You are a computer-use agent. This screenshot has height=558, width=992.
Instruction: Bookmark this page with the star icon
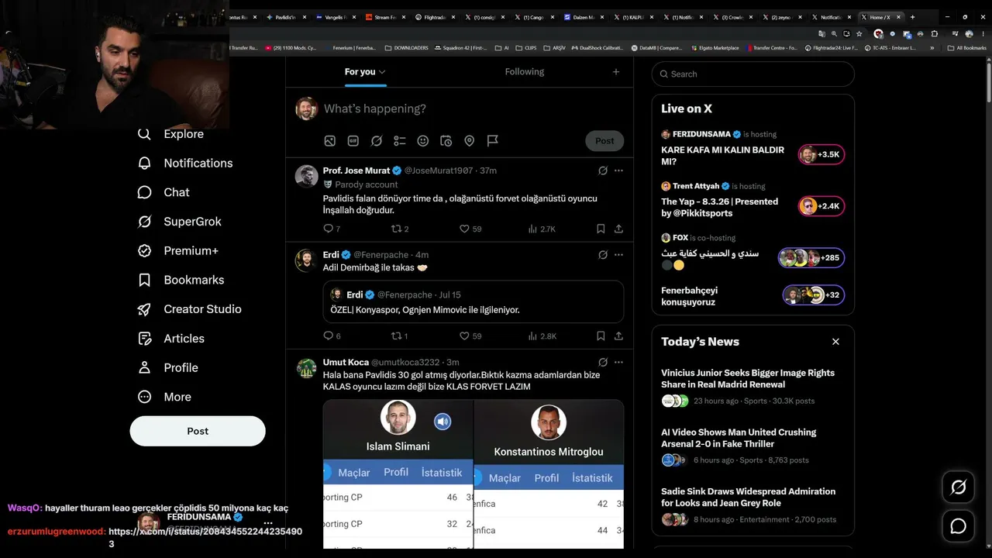(x=859, y=34)
